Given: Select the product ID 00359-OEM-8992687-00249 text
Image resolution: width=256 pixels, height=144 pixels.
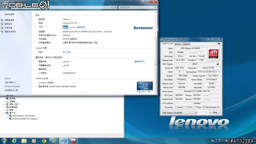Looking at the screenshot, I should [x=62, y=86].
